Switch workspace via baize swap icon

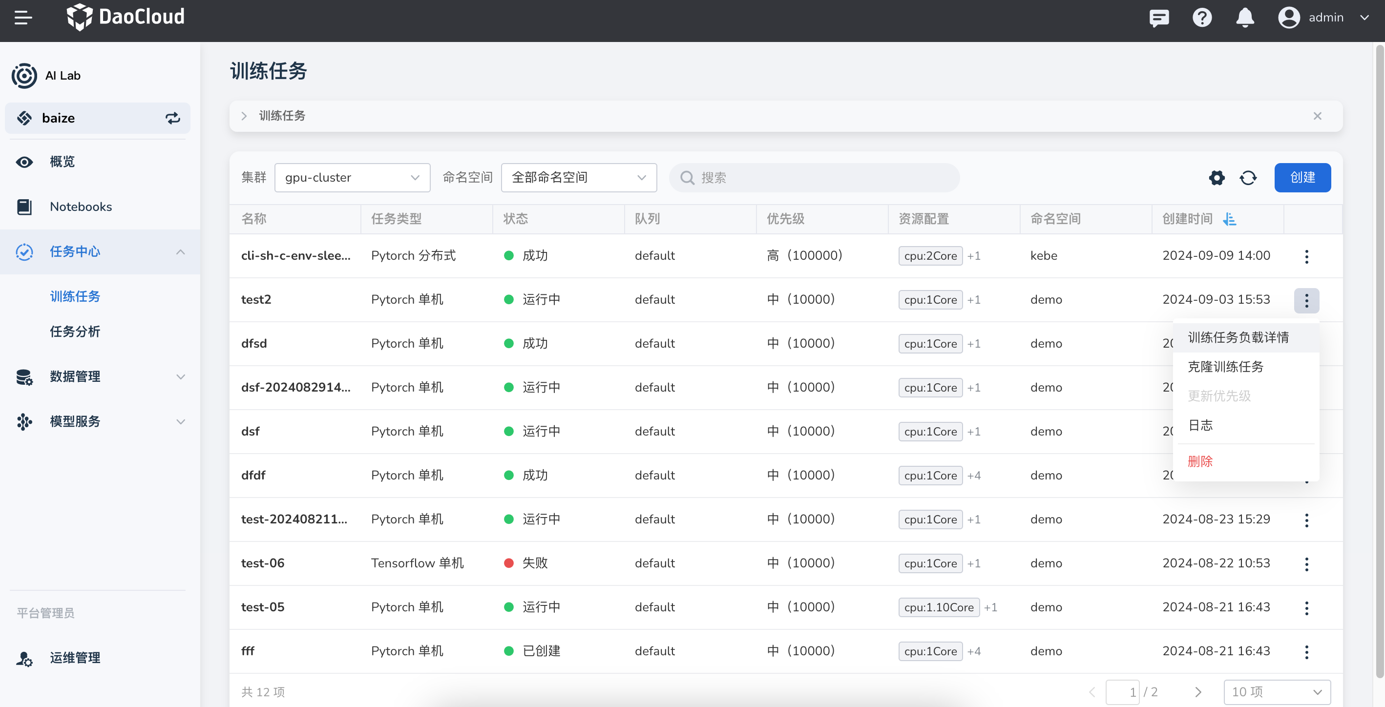[x=172, y=118]
